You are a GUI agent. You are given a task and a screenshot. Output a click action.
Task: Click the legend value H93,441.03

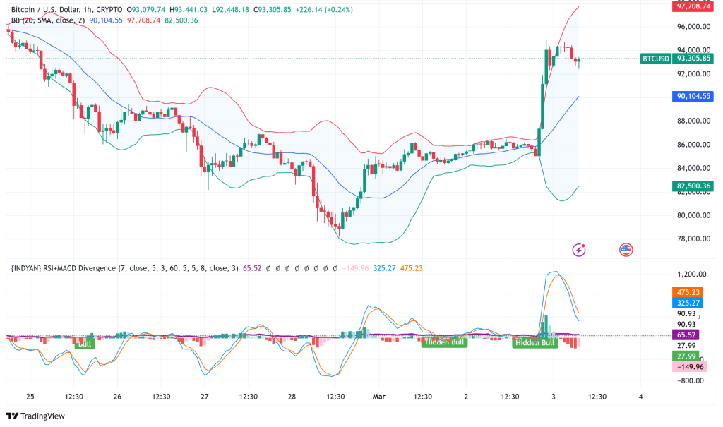coord(188,10)
